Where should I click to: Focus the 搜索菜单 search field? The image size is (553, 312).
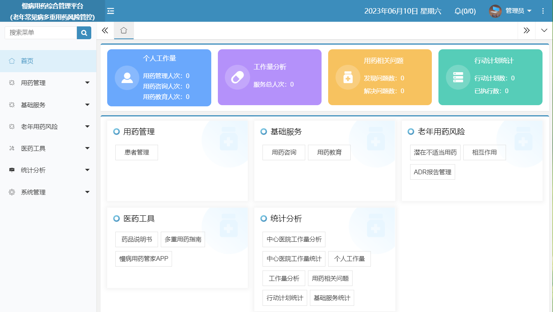(41, 33)
